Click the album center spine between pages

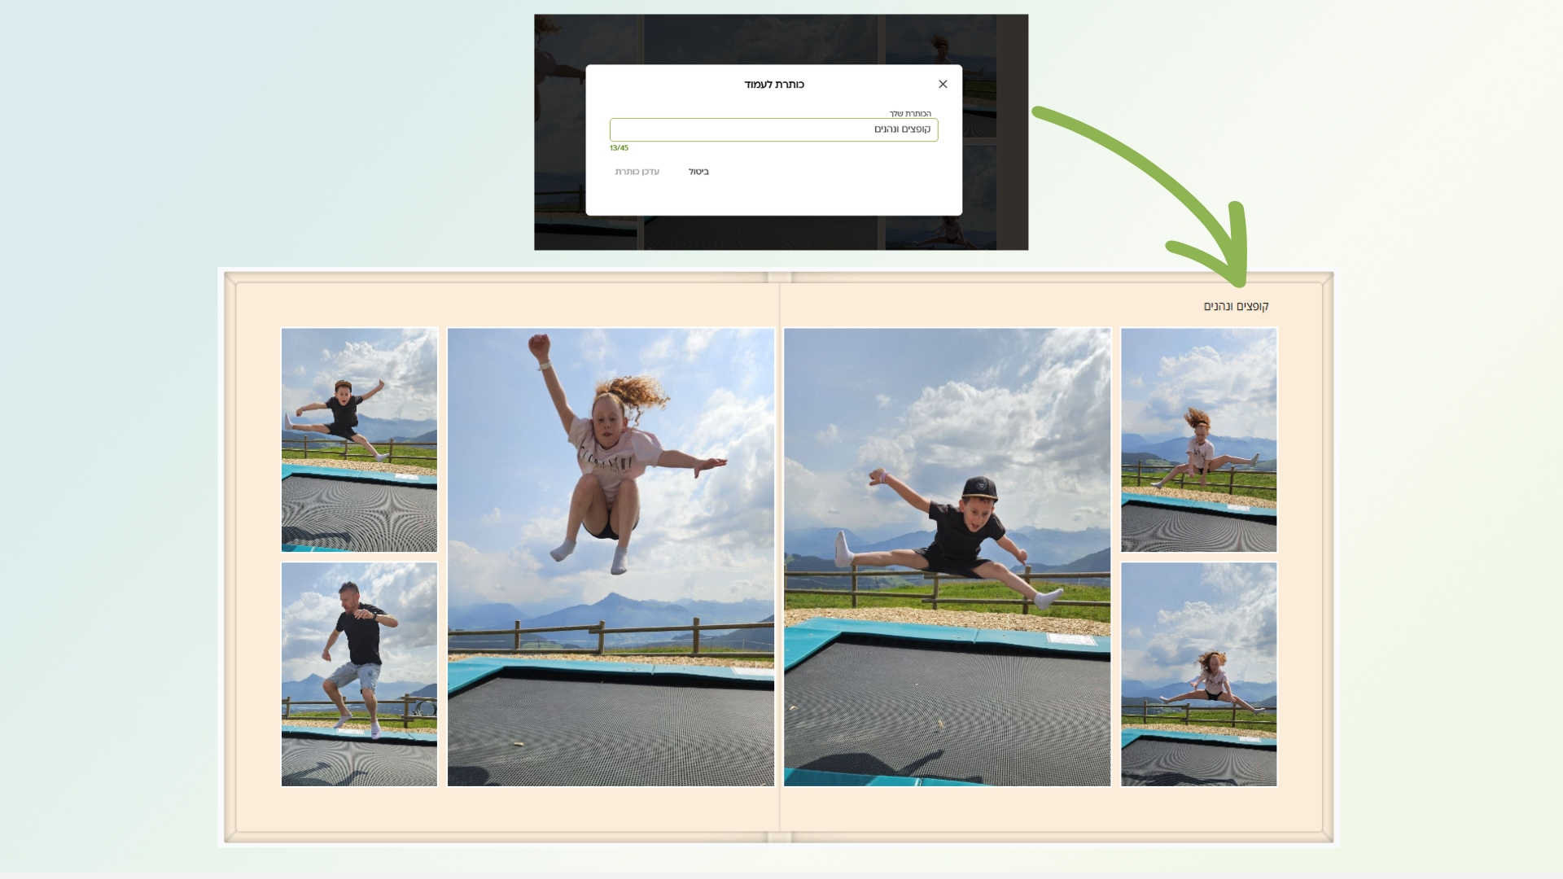[x=779, y=557]
